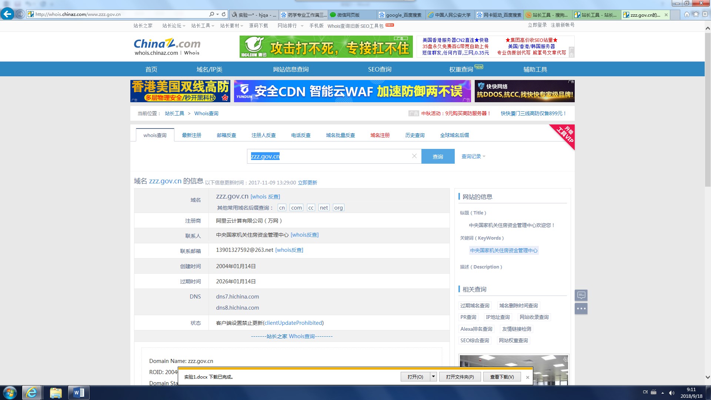Open the favorites star icon
The image size is (711, 400).
click(x=696, y=14)
